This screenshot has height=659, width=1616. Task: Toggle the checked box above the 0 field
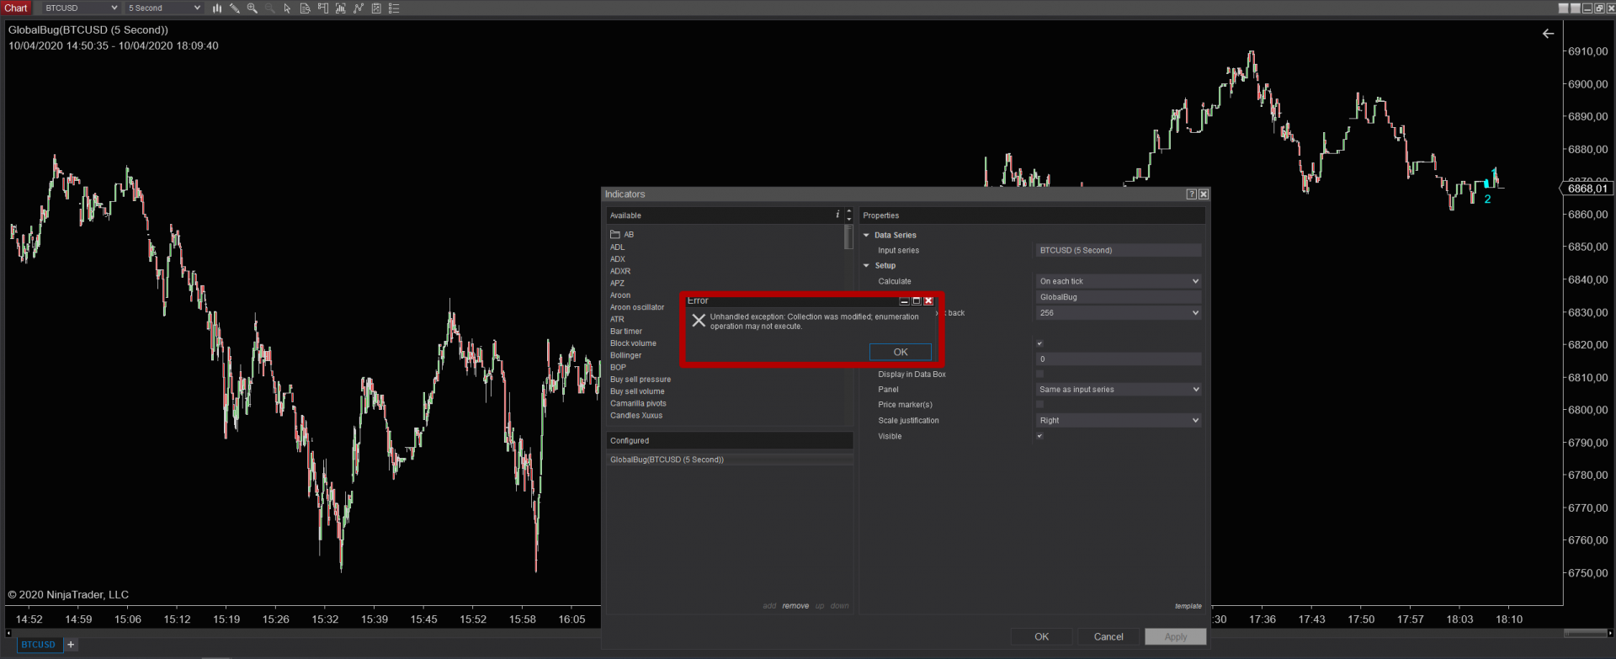click(1039, 343)
